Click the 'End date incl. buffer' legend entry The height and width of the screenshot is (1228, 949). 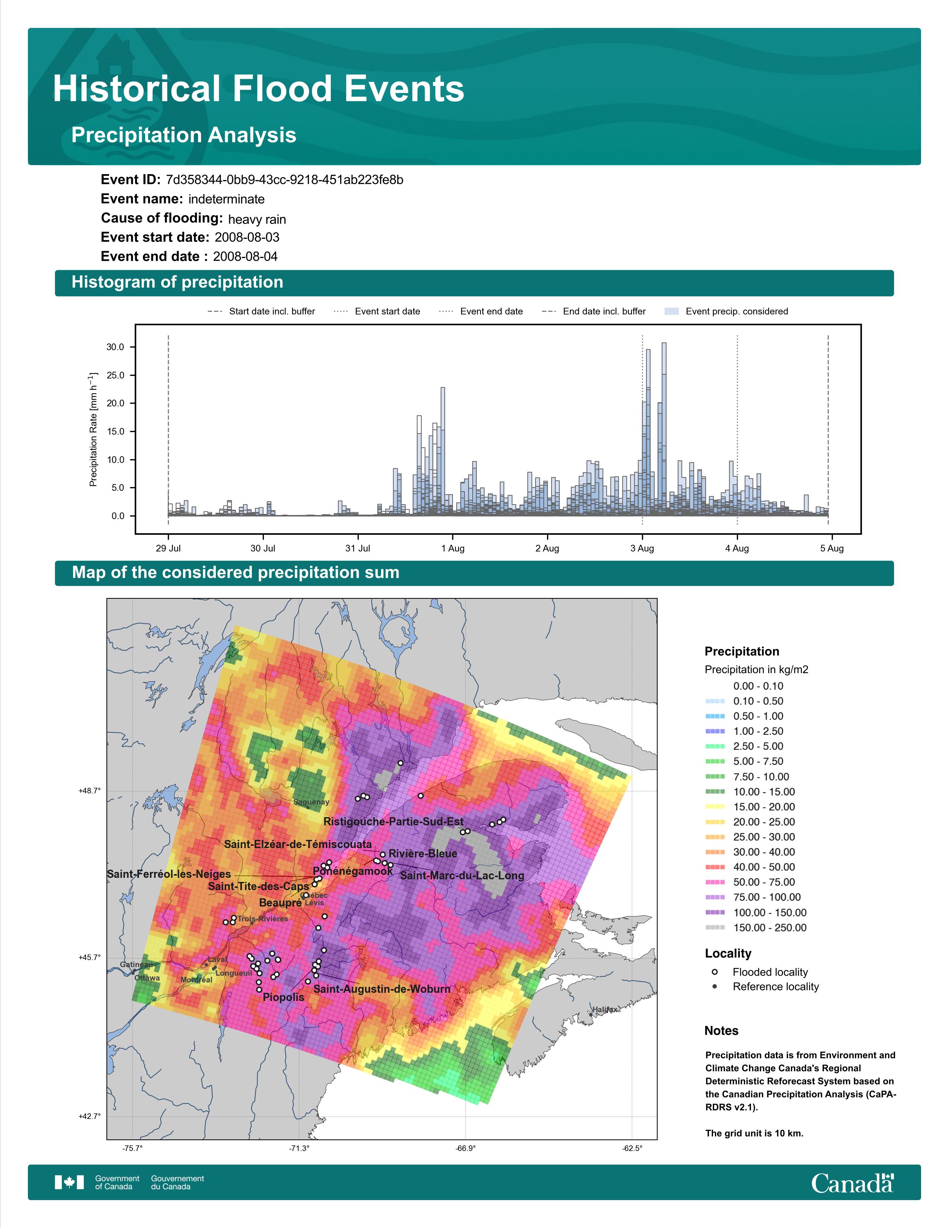(594, 311)
